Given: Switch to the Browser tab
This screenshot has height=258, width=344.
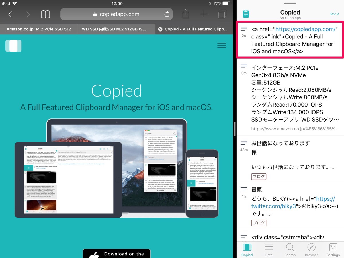Looking at the screenshot, I should (x=311, y=250).
